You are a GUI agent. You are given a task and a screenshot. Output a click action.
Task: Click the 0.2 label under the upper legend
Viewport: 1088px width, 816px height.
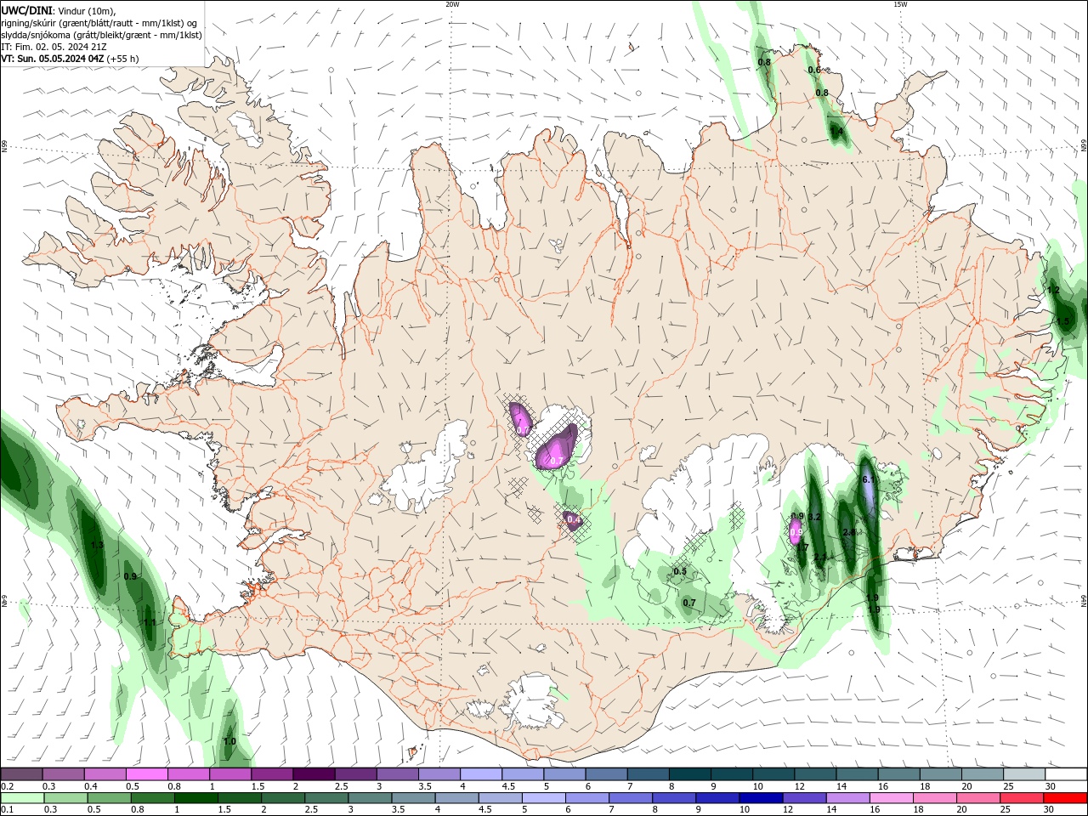pos(7,786)
